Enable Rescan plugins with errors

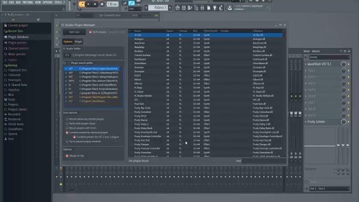(x=67, y=128)
